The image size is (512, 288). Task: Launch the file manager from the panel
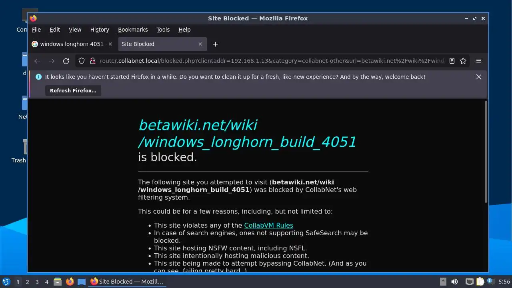(58, 282)
